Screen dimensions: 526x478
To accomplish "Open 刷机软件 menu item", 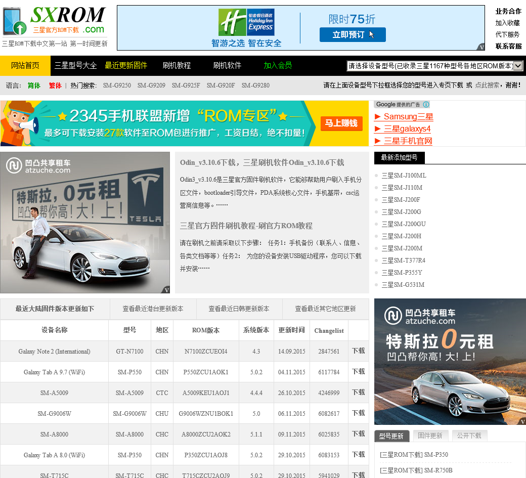I will tap(228, 65).
